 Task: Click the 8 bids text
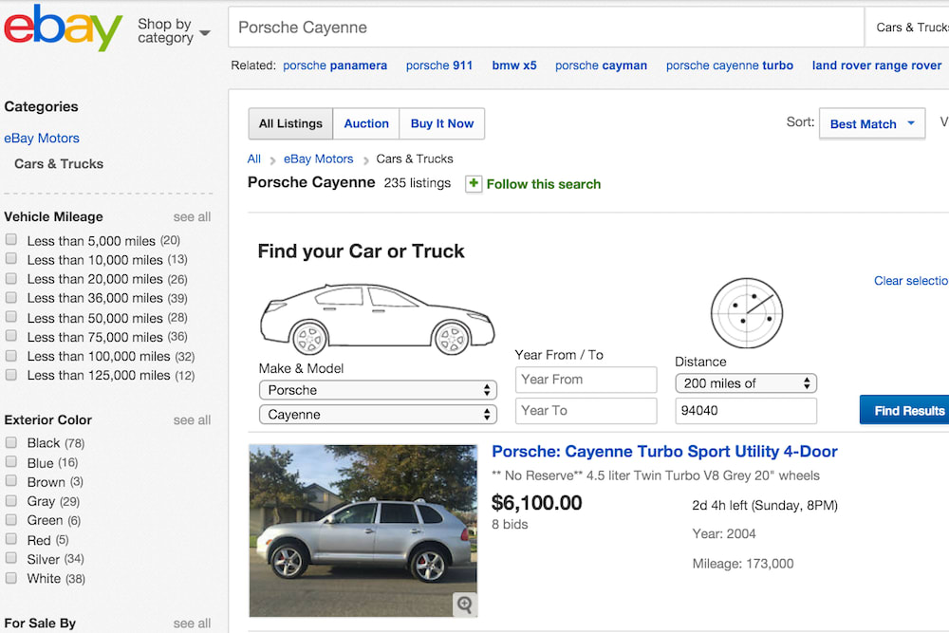510,524
